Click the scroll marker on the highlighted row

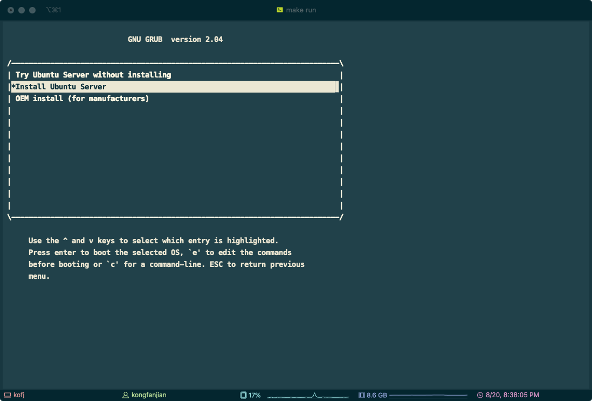click(x=337, y=87)
